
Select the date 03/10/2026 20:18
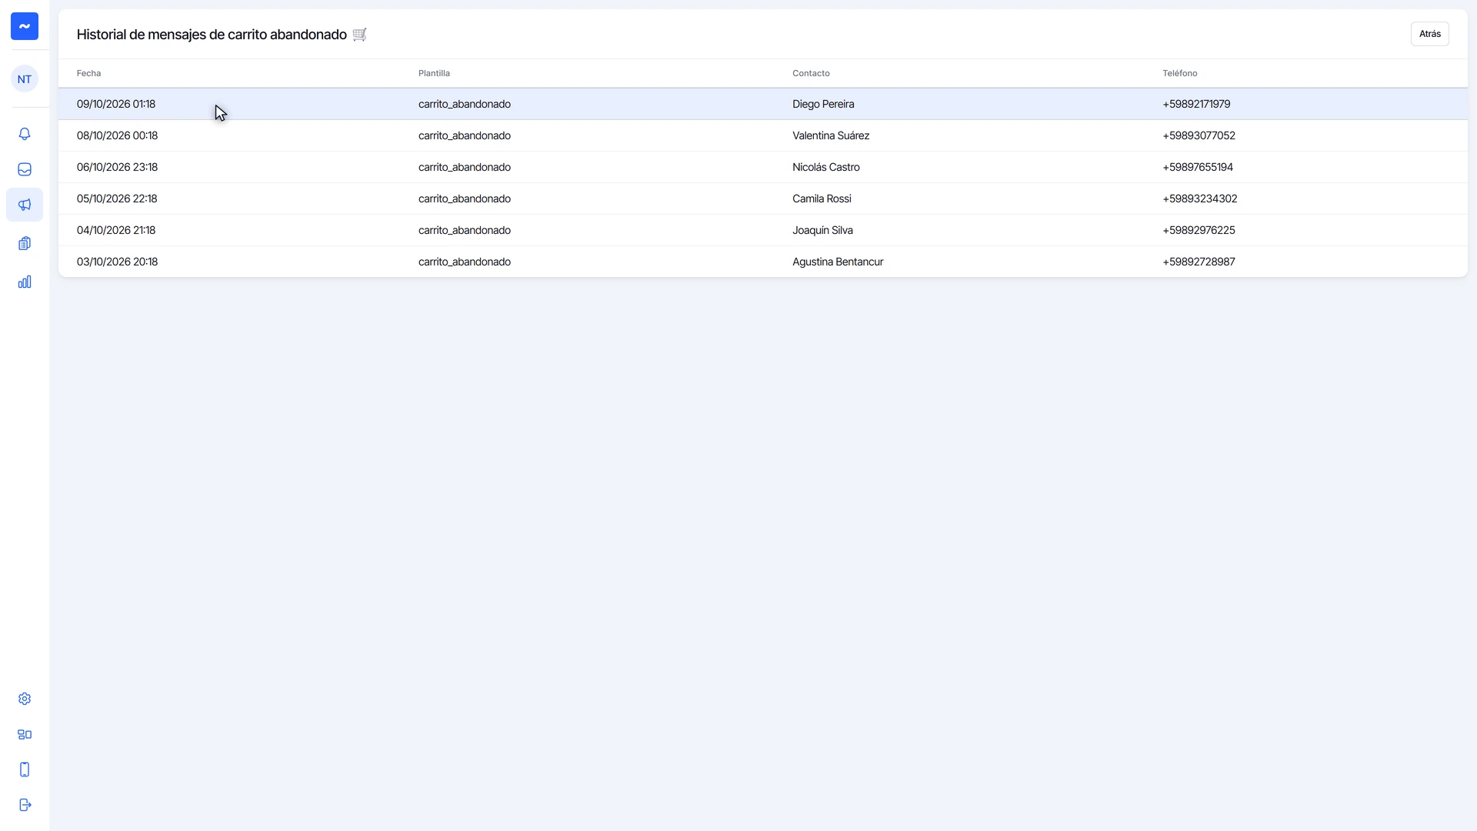click(x=117, y=262)
